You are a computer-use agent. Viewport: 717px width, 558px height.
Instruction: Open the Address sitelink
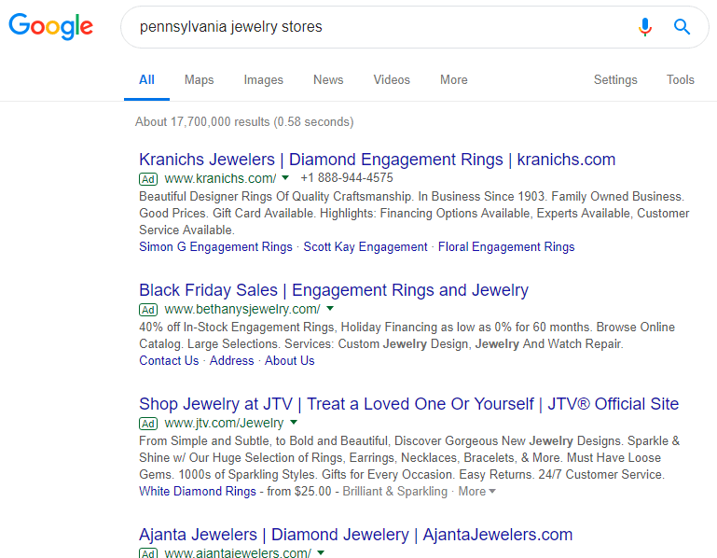(231, 361)
